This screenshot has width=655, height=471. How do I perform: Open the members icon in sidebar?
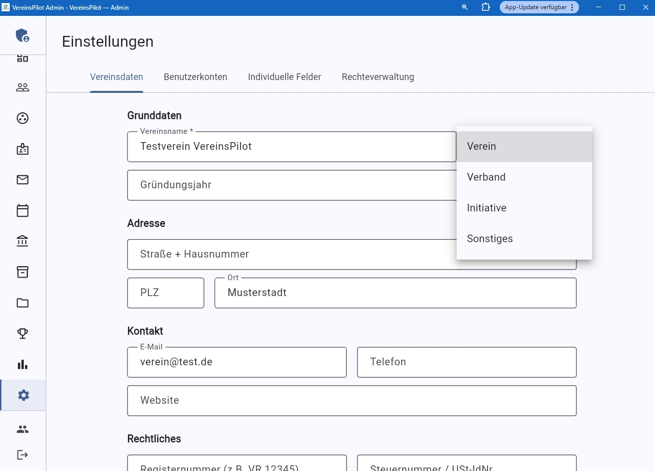pyautogui.click(x=23, y=88)
